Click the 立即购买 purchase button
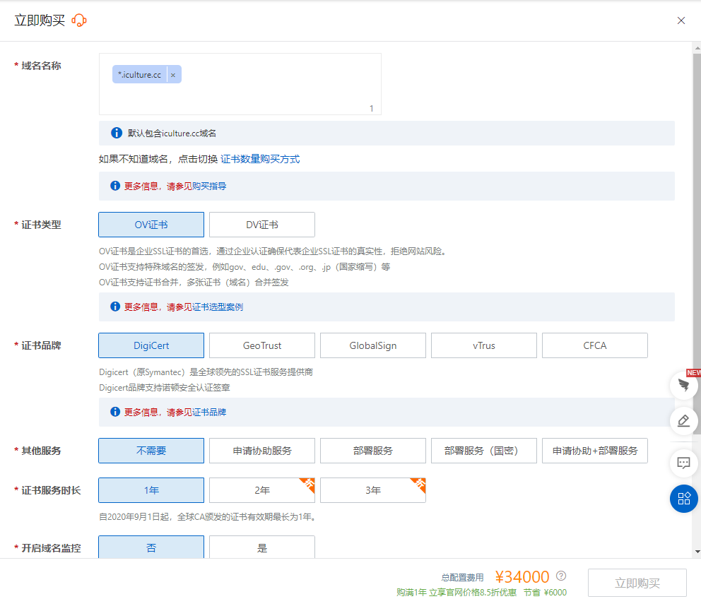Image resolution: width=701 pixels, height=599 pixels. click(637, 583)
